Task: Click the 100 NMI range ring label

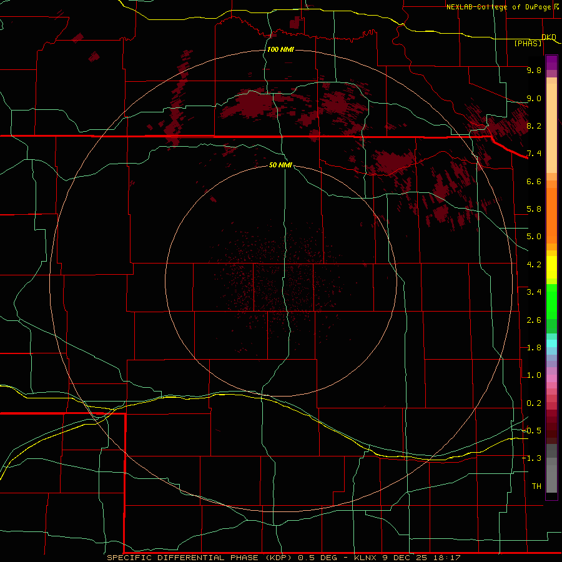Action: 280,49
